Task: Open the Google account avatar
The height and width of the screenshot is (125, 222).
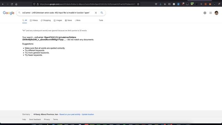Action: pos(216,13)
